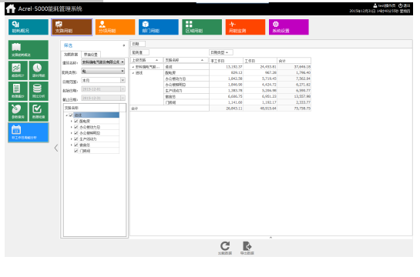
Task: Click the pin icon on the filter panel header
Action: pyautogui.click(x=124, y=45)
